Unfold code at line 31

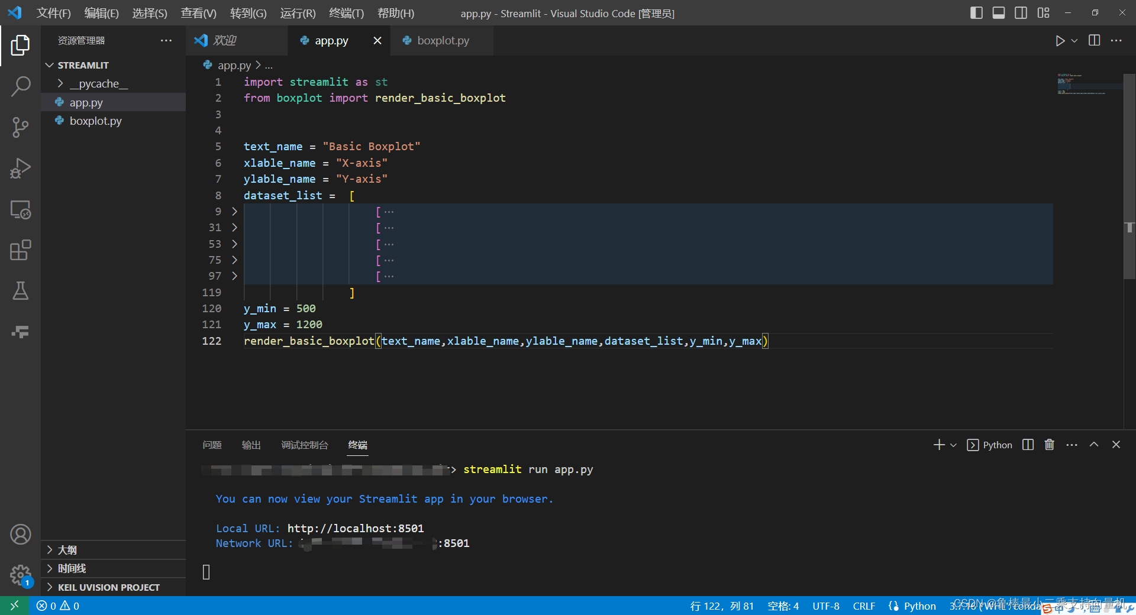[234, 227]
